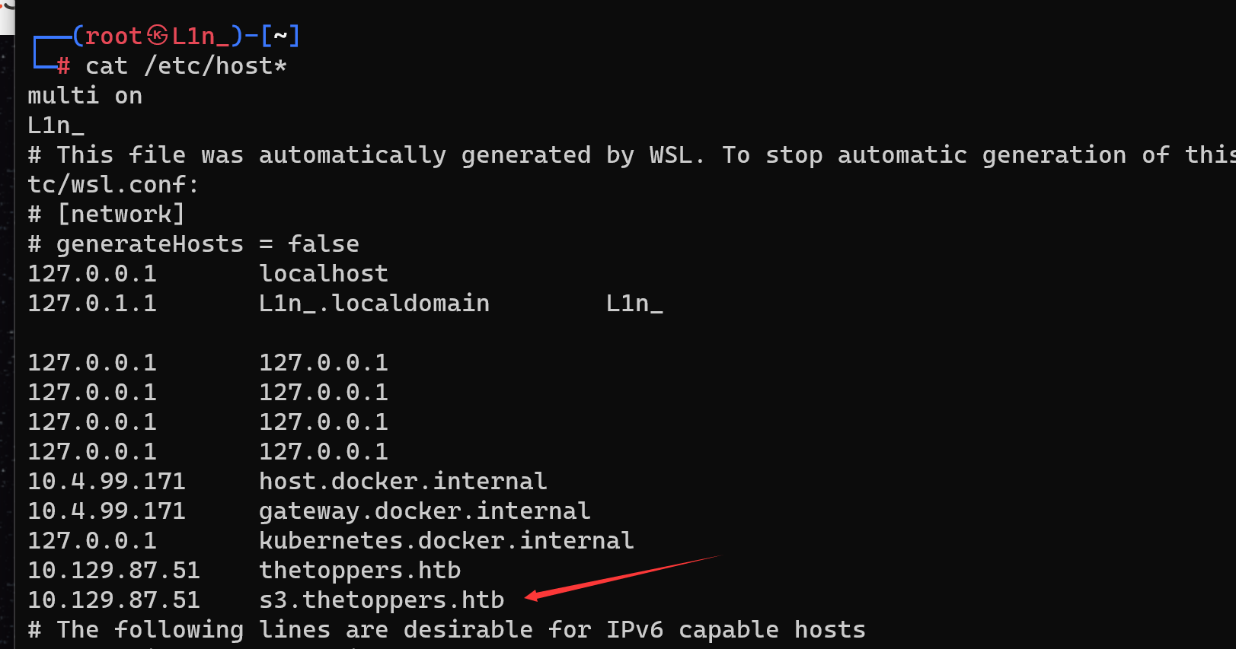Click the host.docker.internal entry
The image size is (1236, 649).
click(403, 482)
